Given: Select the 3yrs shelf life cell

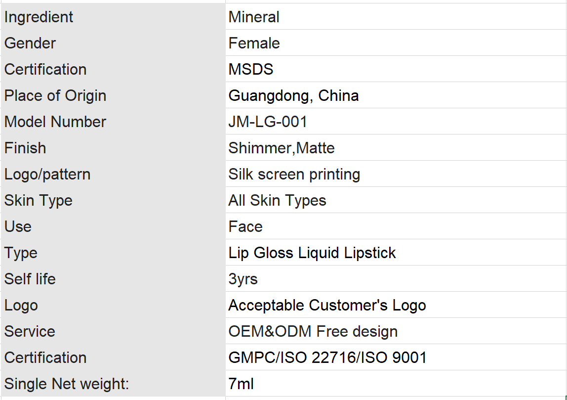Looking at the screenshot, I should (396, 279).
